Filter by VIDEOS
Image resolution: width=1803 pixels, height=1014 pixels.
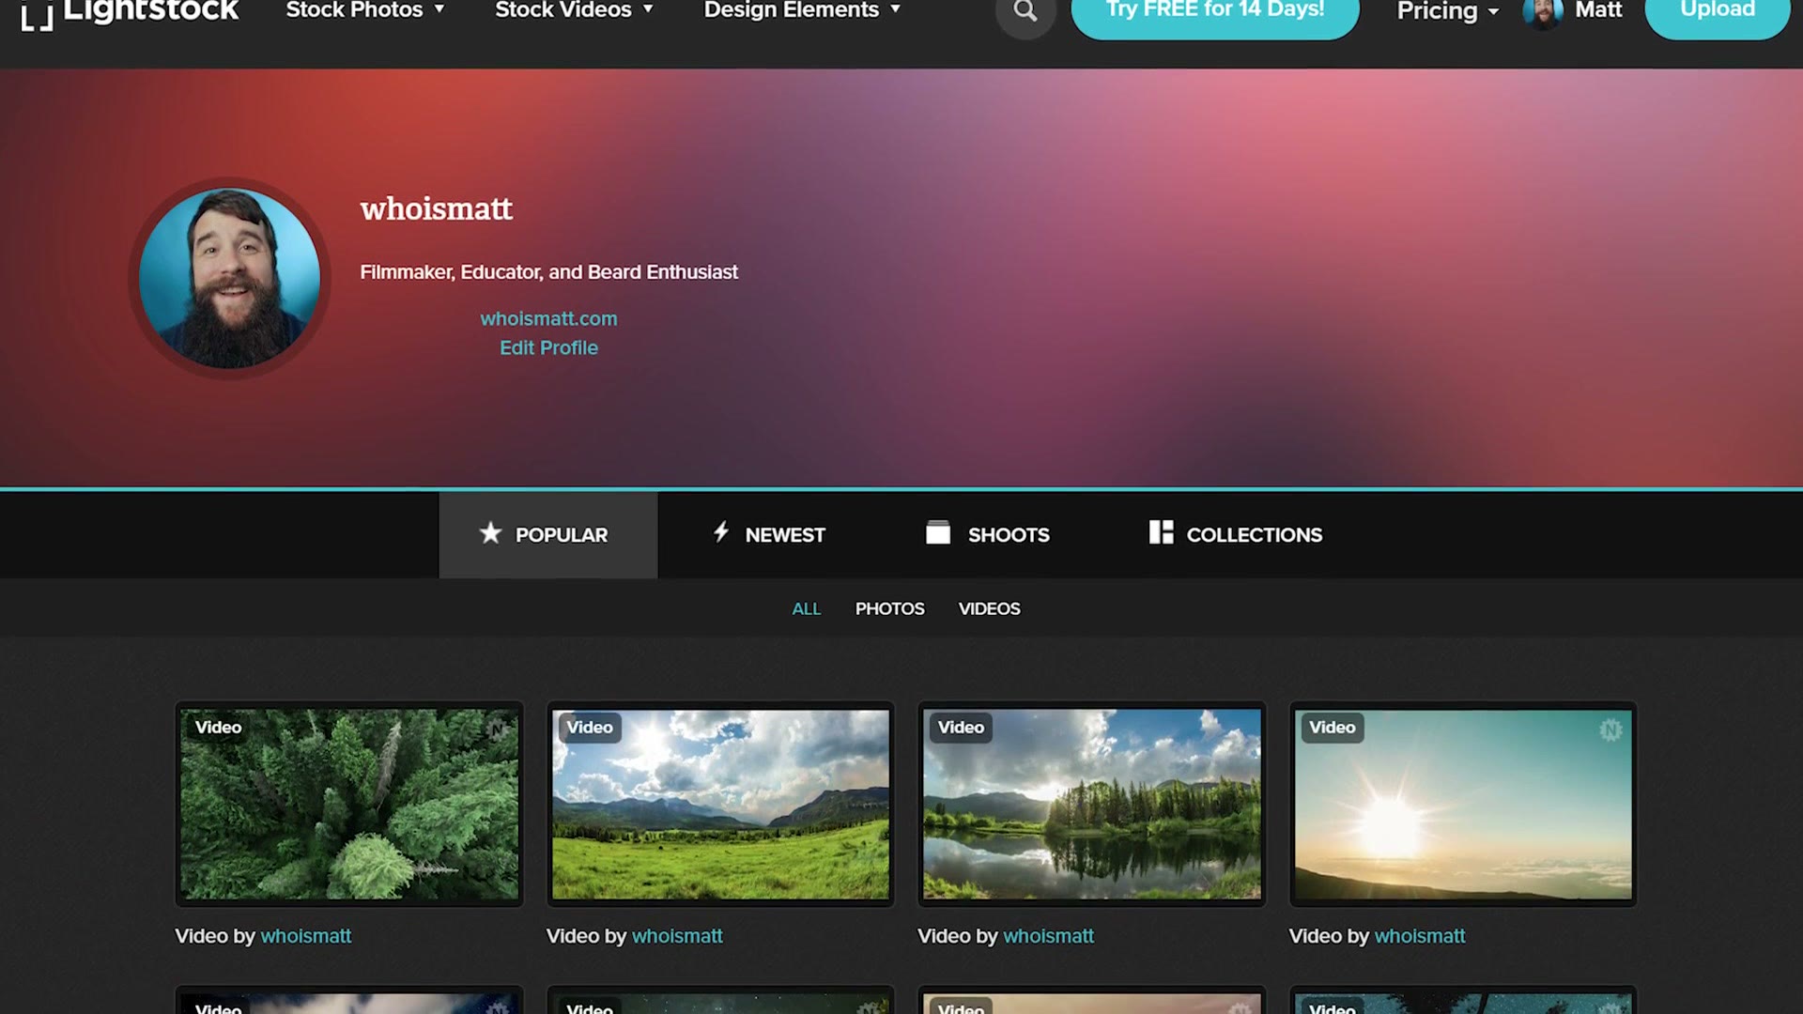click(x=990, y=608)
